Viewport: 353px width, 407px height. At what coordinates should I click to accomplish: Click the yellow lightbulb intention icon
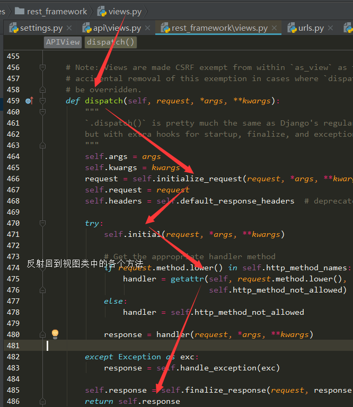point(55,334)
